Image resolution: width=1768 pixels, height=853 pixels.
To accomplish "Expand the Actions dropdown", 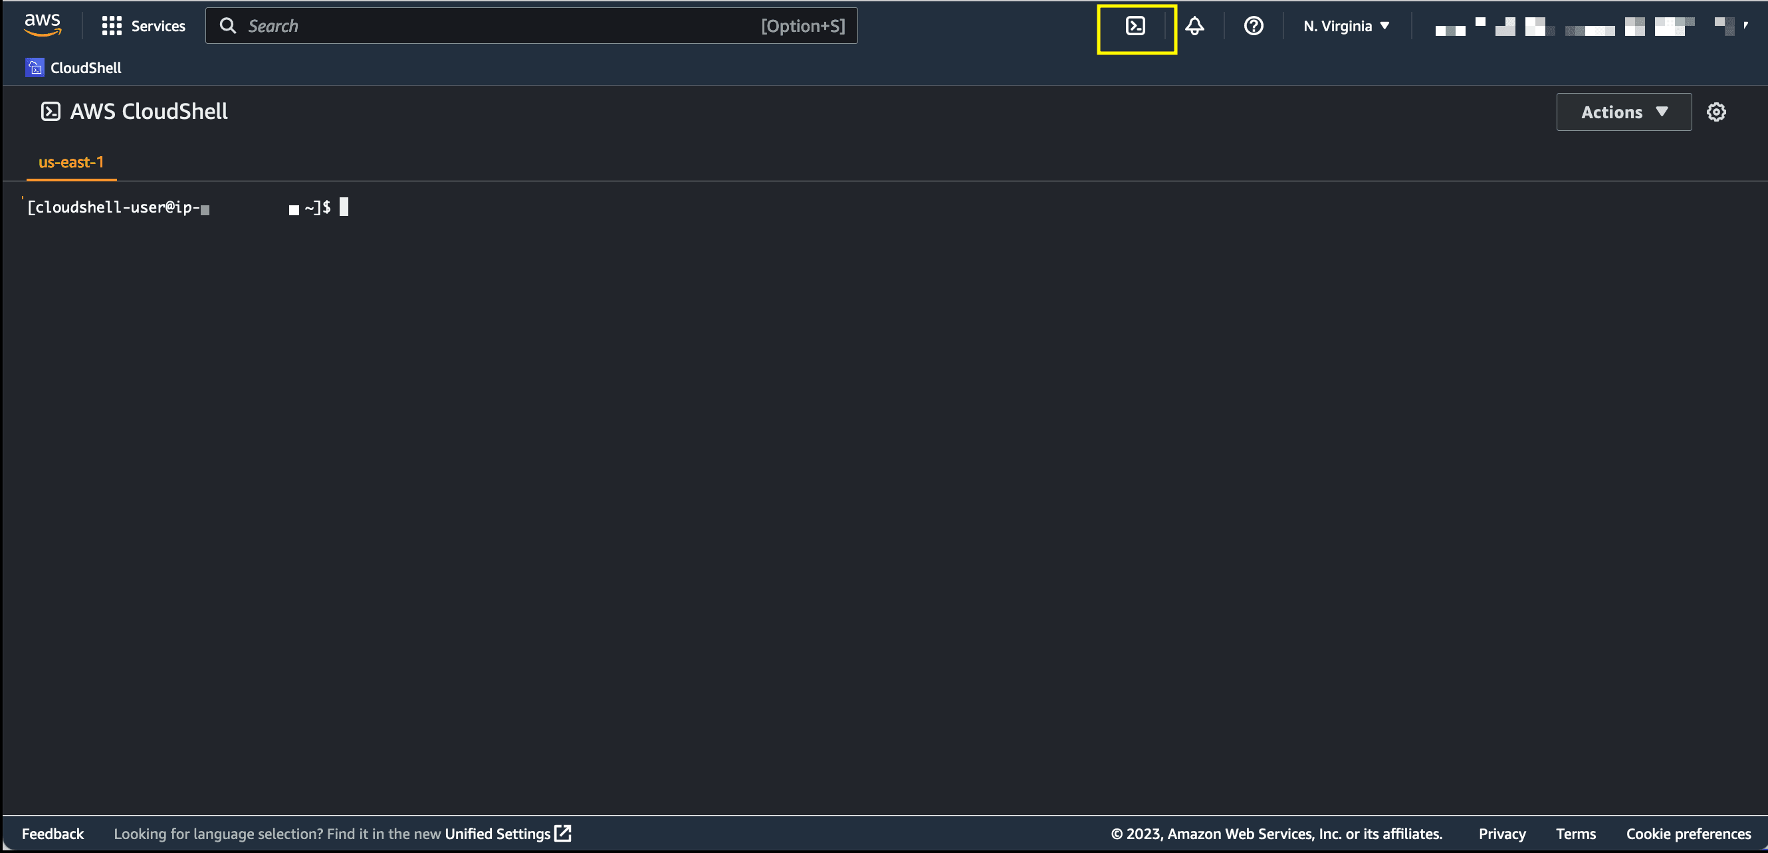I will click(x=1623, y=112).
